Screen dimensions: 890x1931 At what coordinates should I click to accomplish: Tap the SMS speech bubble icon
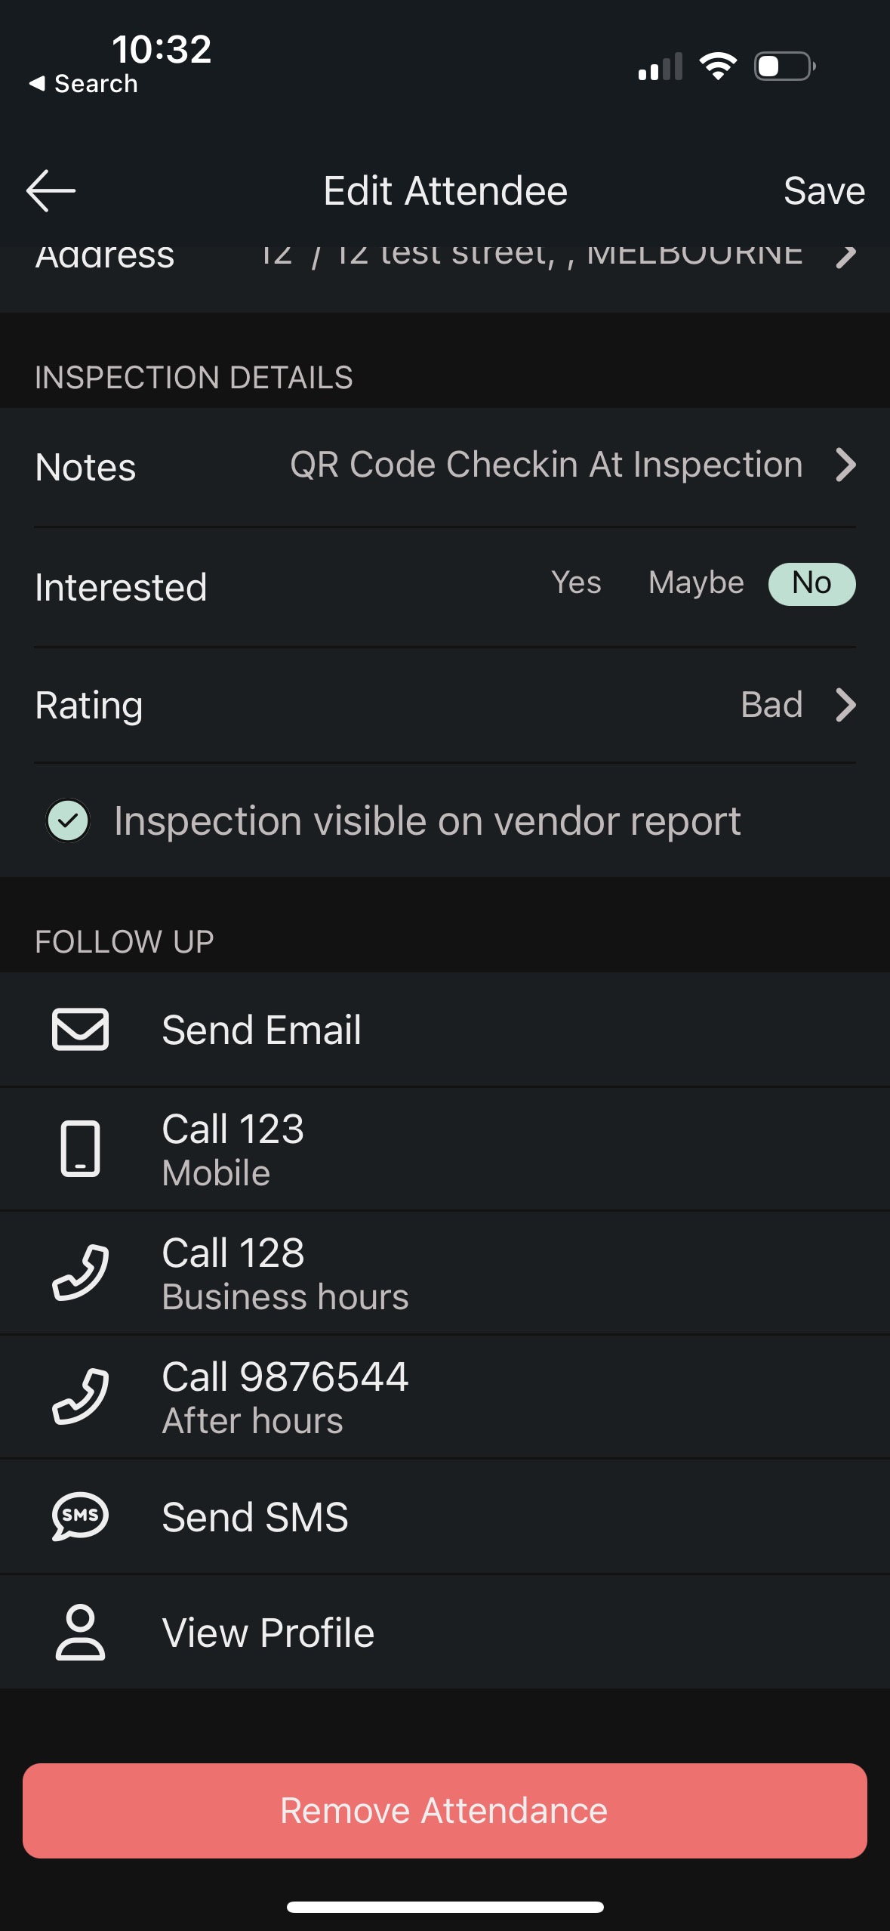coord(80,1516)
